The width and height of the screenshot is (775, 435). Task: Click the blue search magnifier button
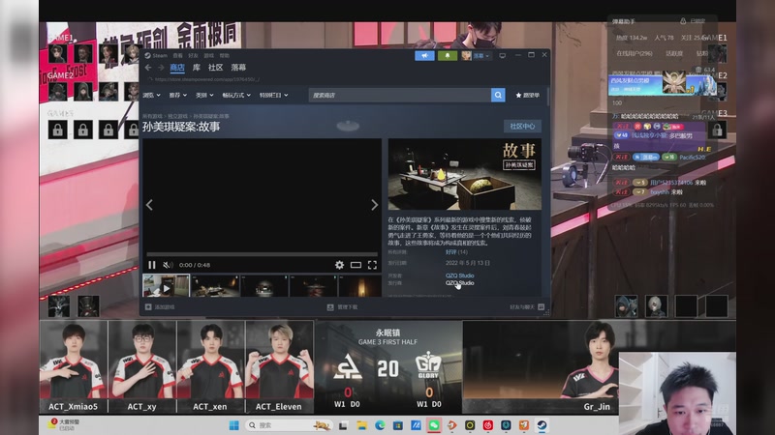point(498,95)
